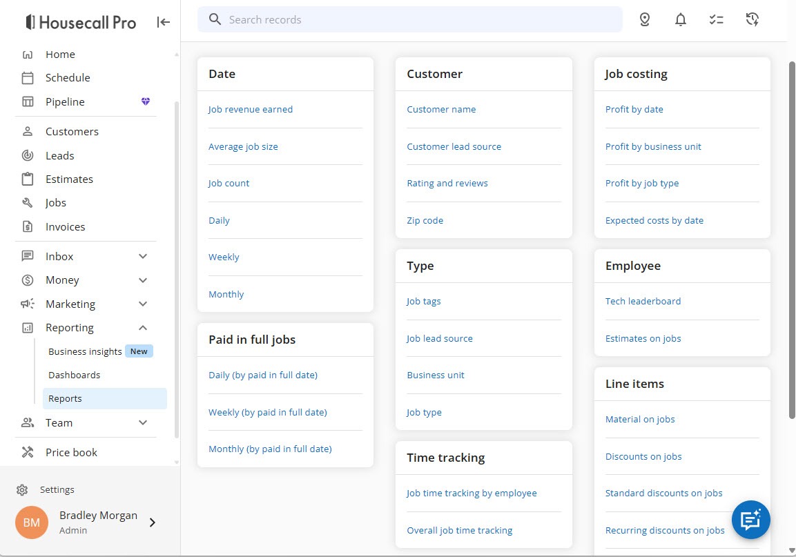Image resolution: width=796 pixels, height=557 pixels.
Task: Click the Money dollar icon
Action: pyautogui.click(x=28, y=280)
